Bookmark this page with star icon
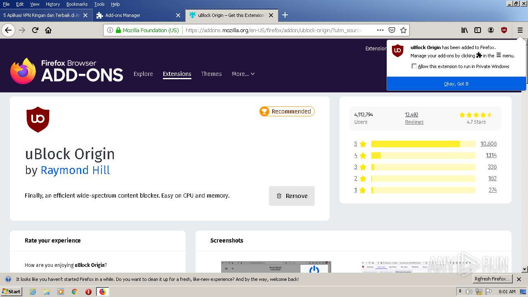 [x=403, y=30]
